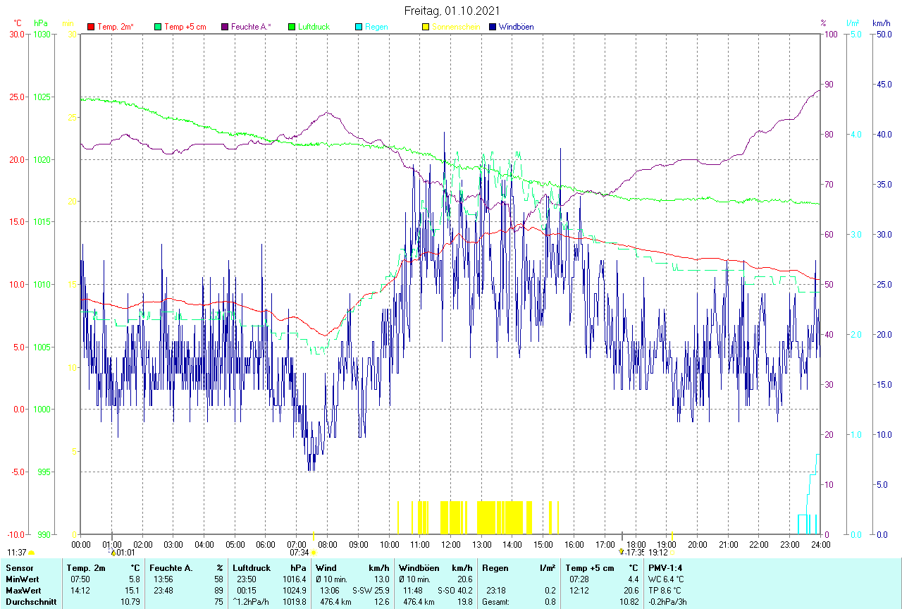902x609 pixels.
Task: Click the green Temp +5 cm legend swatch
Action: coord(158,27)
